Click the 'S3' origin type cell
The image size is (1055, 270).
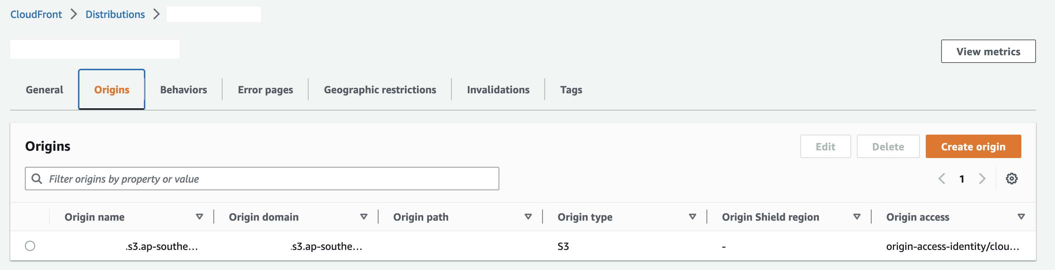(563, 246)
